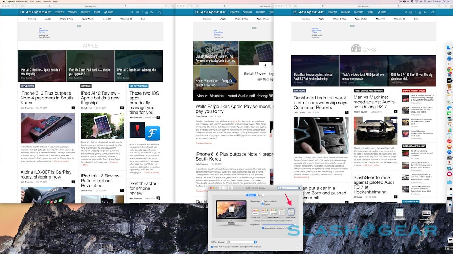Select Best for display radio button
453x254 pixels.
[263, 201]
